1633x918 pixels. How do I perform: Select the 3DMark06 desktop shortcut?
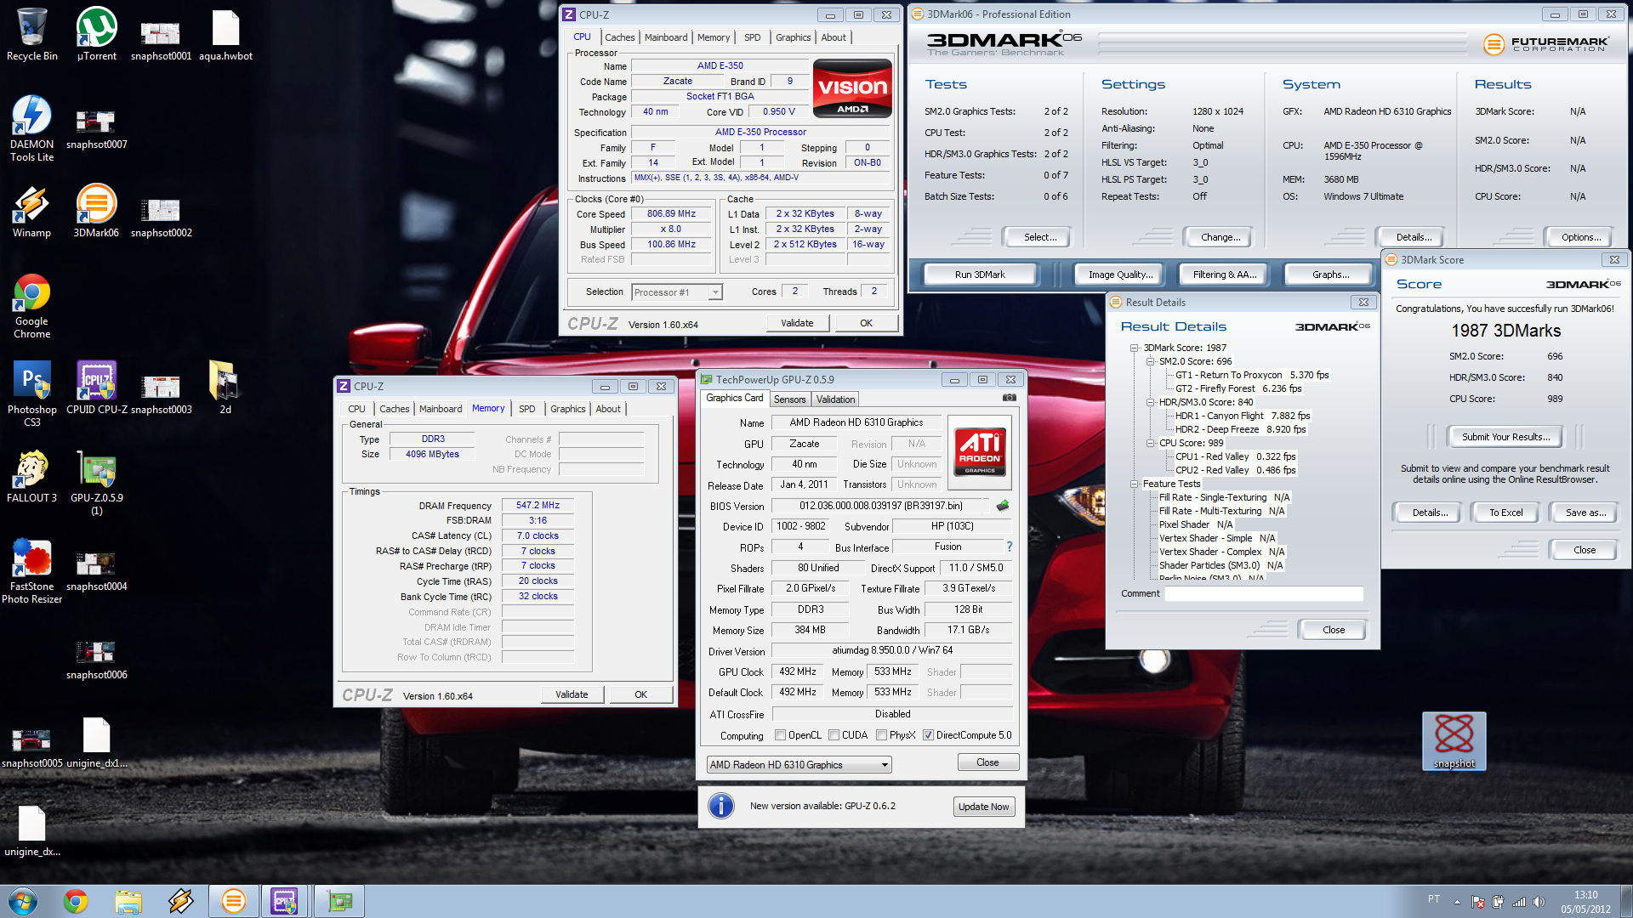pos(96,211)
